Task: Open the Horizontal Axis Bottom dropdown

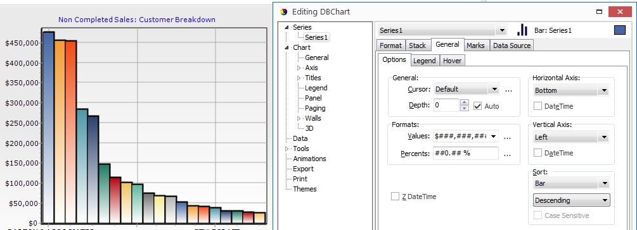Action: 603,90
